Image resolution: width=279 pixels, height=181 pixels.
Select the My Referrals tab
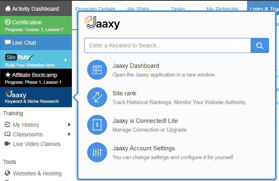pyautogui.click(x=222, y=9)
